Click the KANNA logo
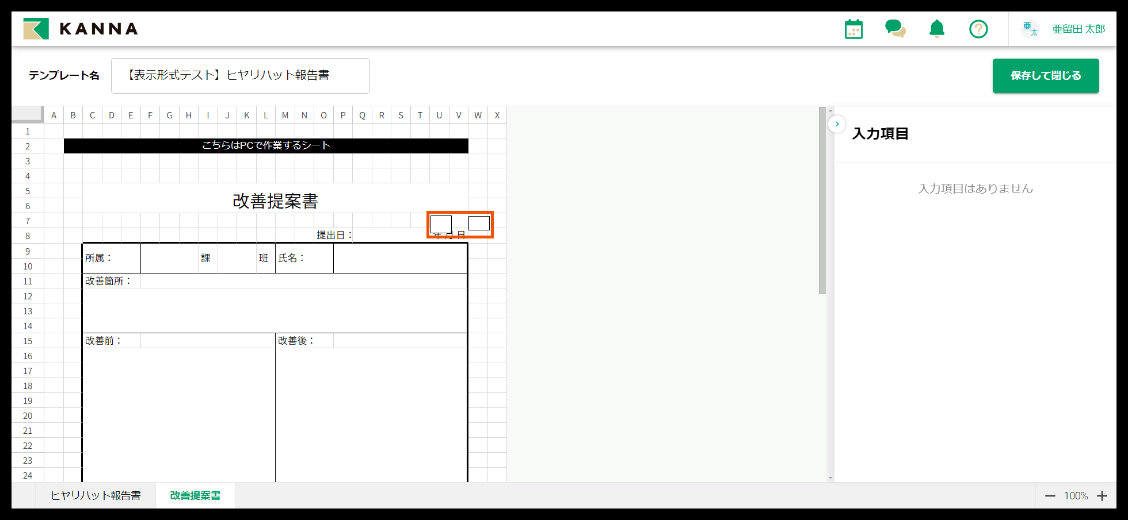Screen dimensions: 1128x520 [81, 28]
